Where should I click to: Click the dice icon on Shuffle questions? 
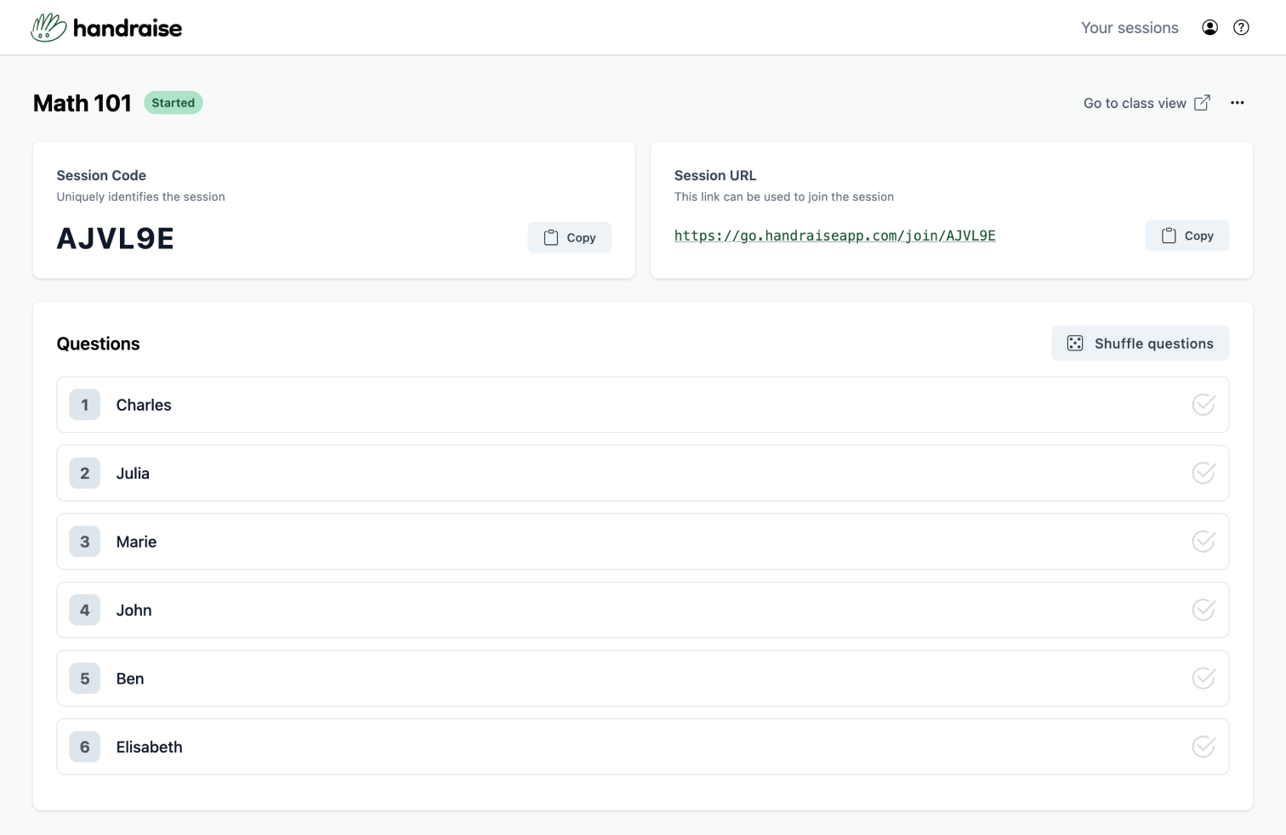(1075, 343)
